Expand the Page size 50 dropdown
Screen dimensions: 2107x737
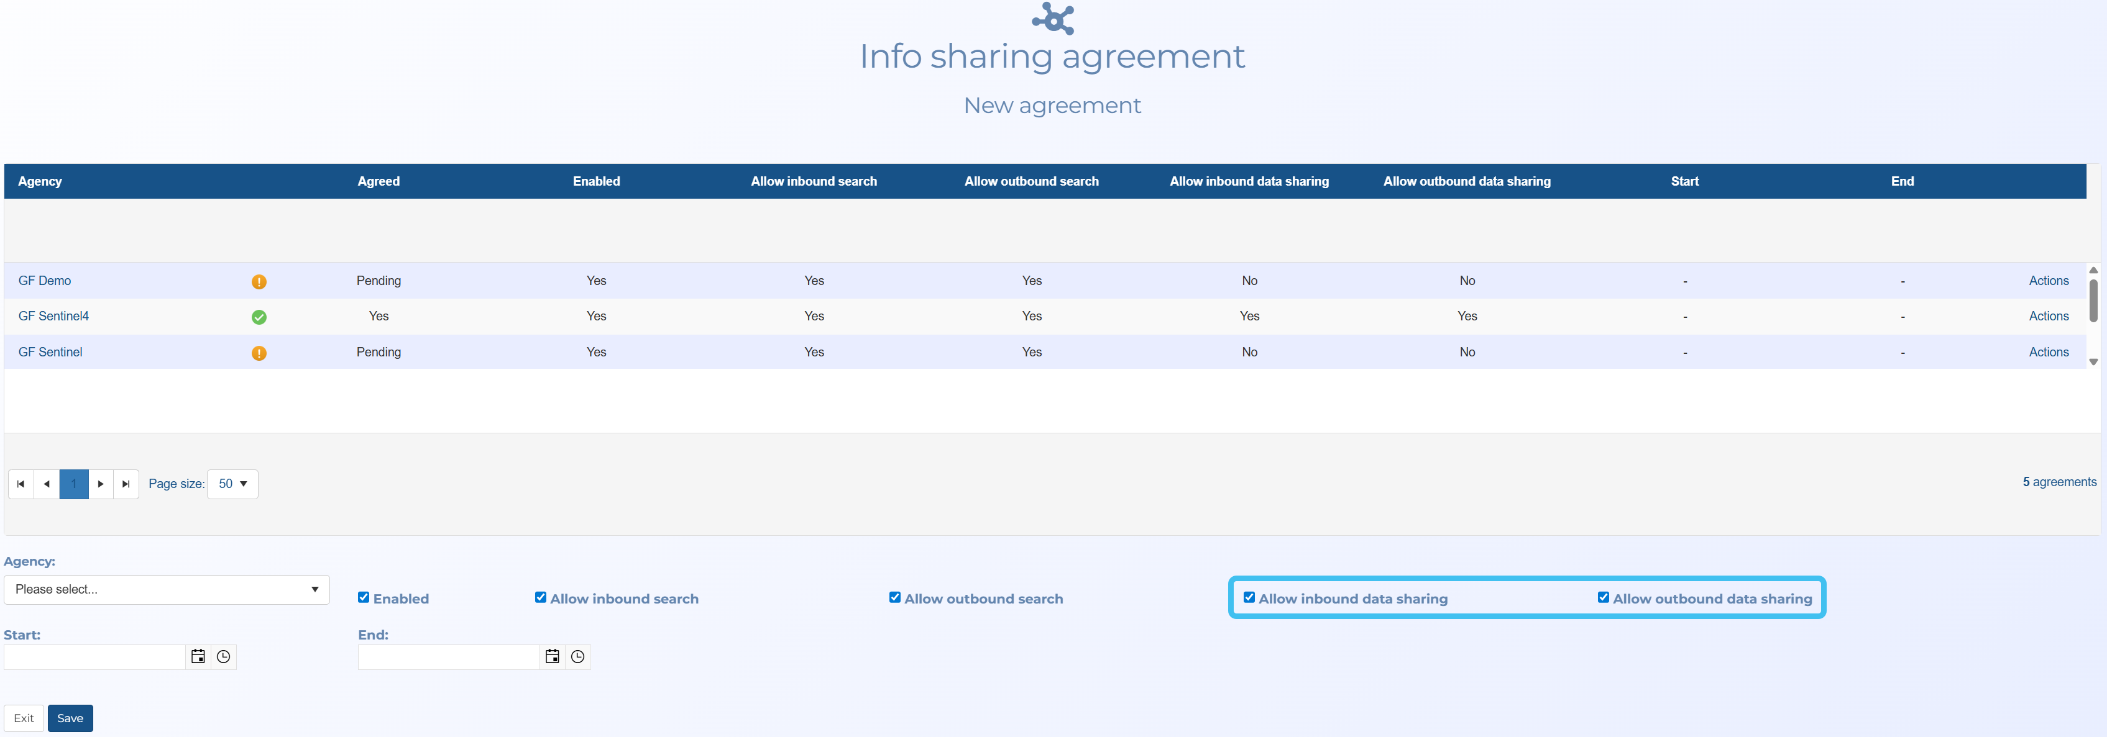tap(232, 484)
